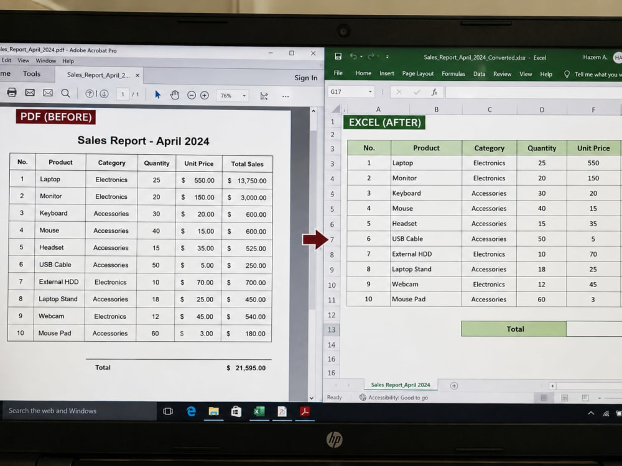
Task: Click Accessibility: Good to go status
Action: click(x=394, y=398)
